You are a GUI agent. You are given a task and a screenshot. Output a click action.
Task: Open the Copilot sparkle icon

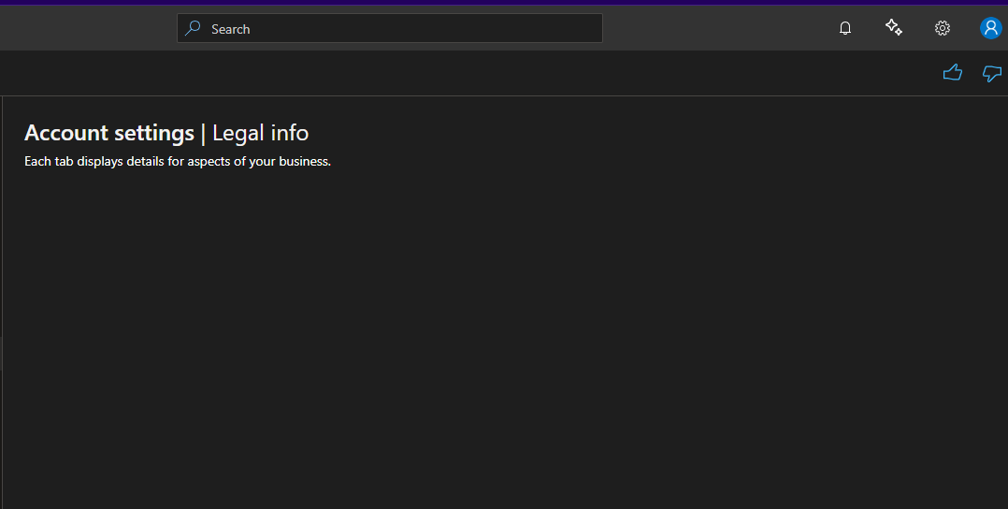894,28
